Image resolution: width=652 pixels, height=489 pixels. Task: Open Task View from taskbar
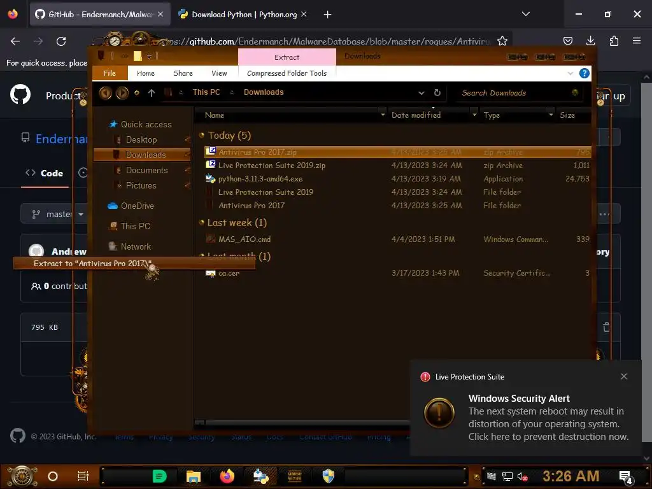tap(83, 476)
